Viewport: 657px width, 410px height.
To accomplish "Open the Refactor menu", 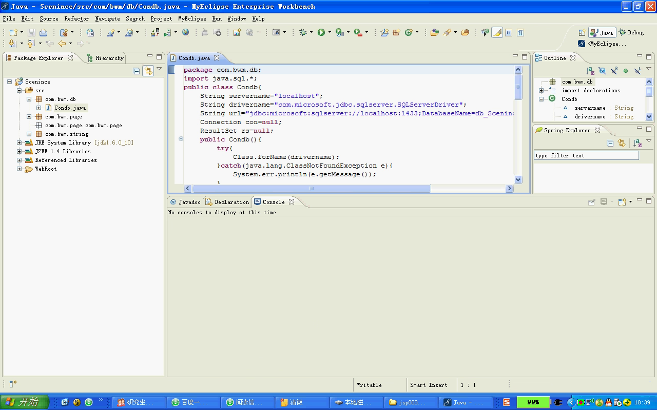I will [76, 18].
